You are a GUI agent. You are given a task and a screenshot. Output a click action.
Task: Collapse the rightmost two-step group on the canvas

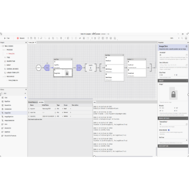pyautogui.click(x=145, y=59)
